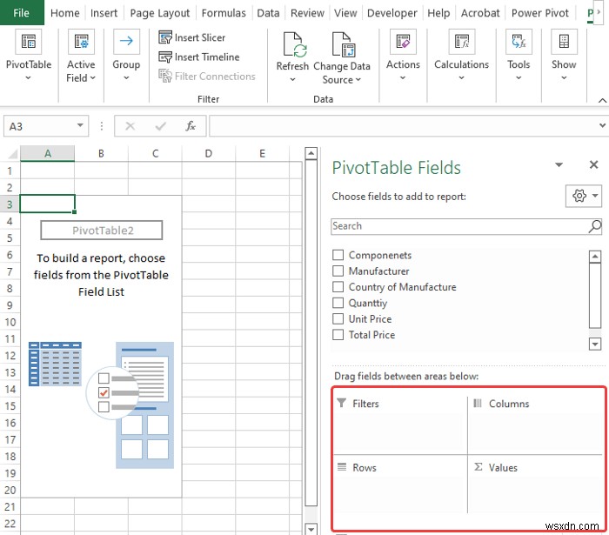Click the Columns area icon
This screenshot has height=535, width=609.
point(478,403)
